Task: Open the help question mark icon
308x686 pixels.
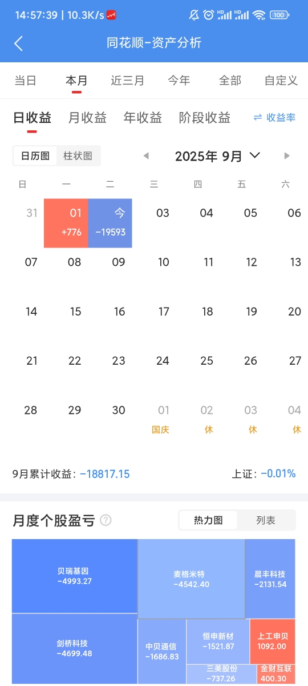Action: 106,520
